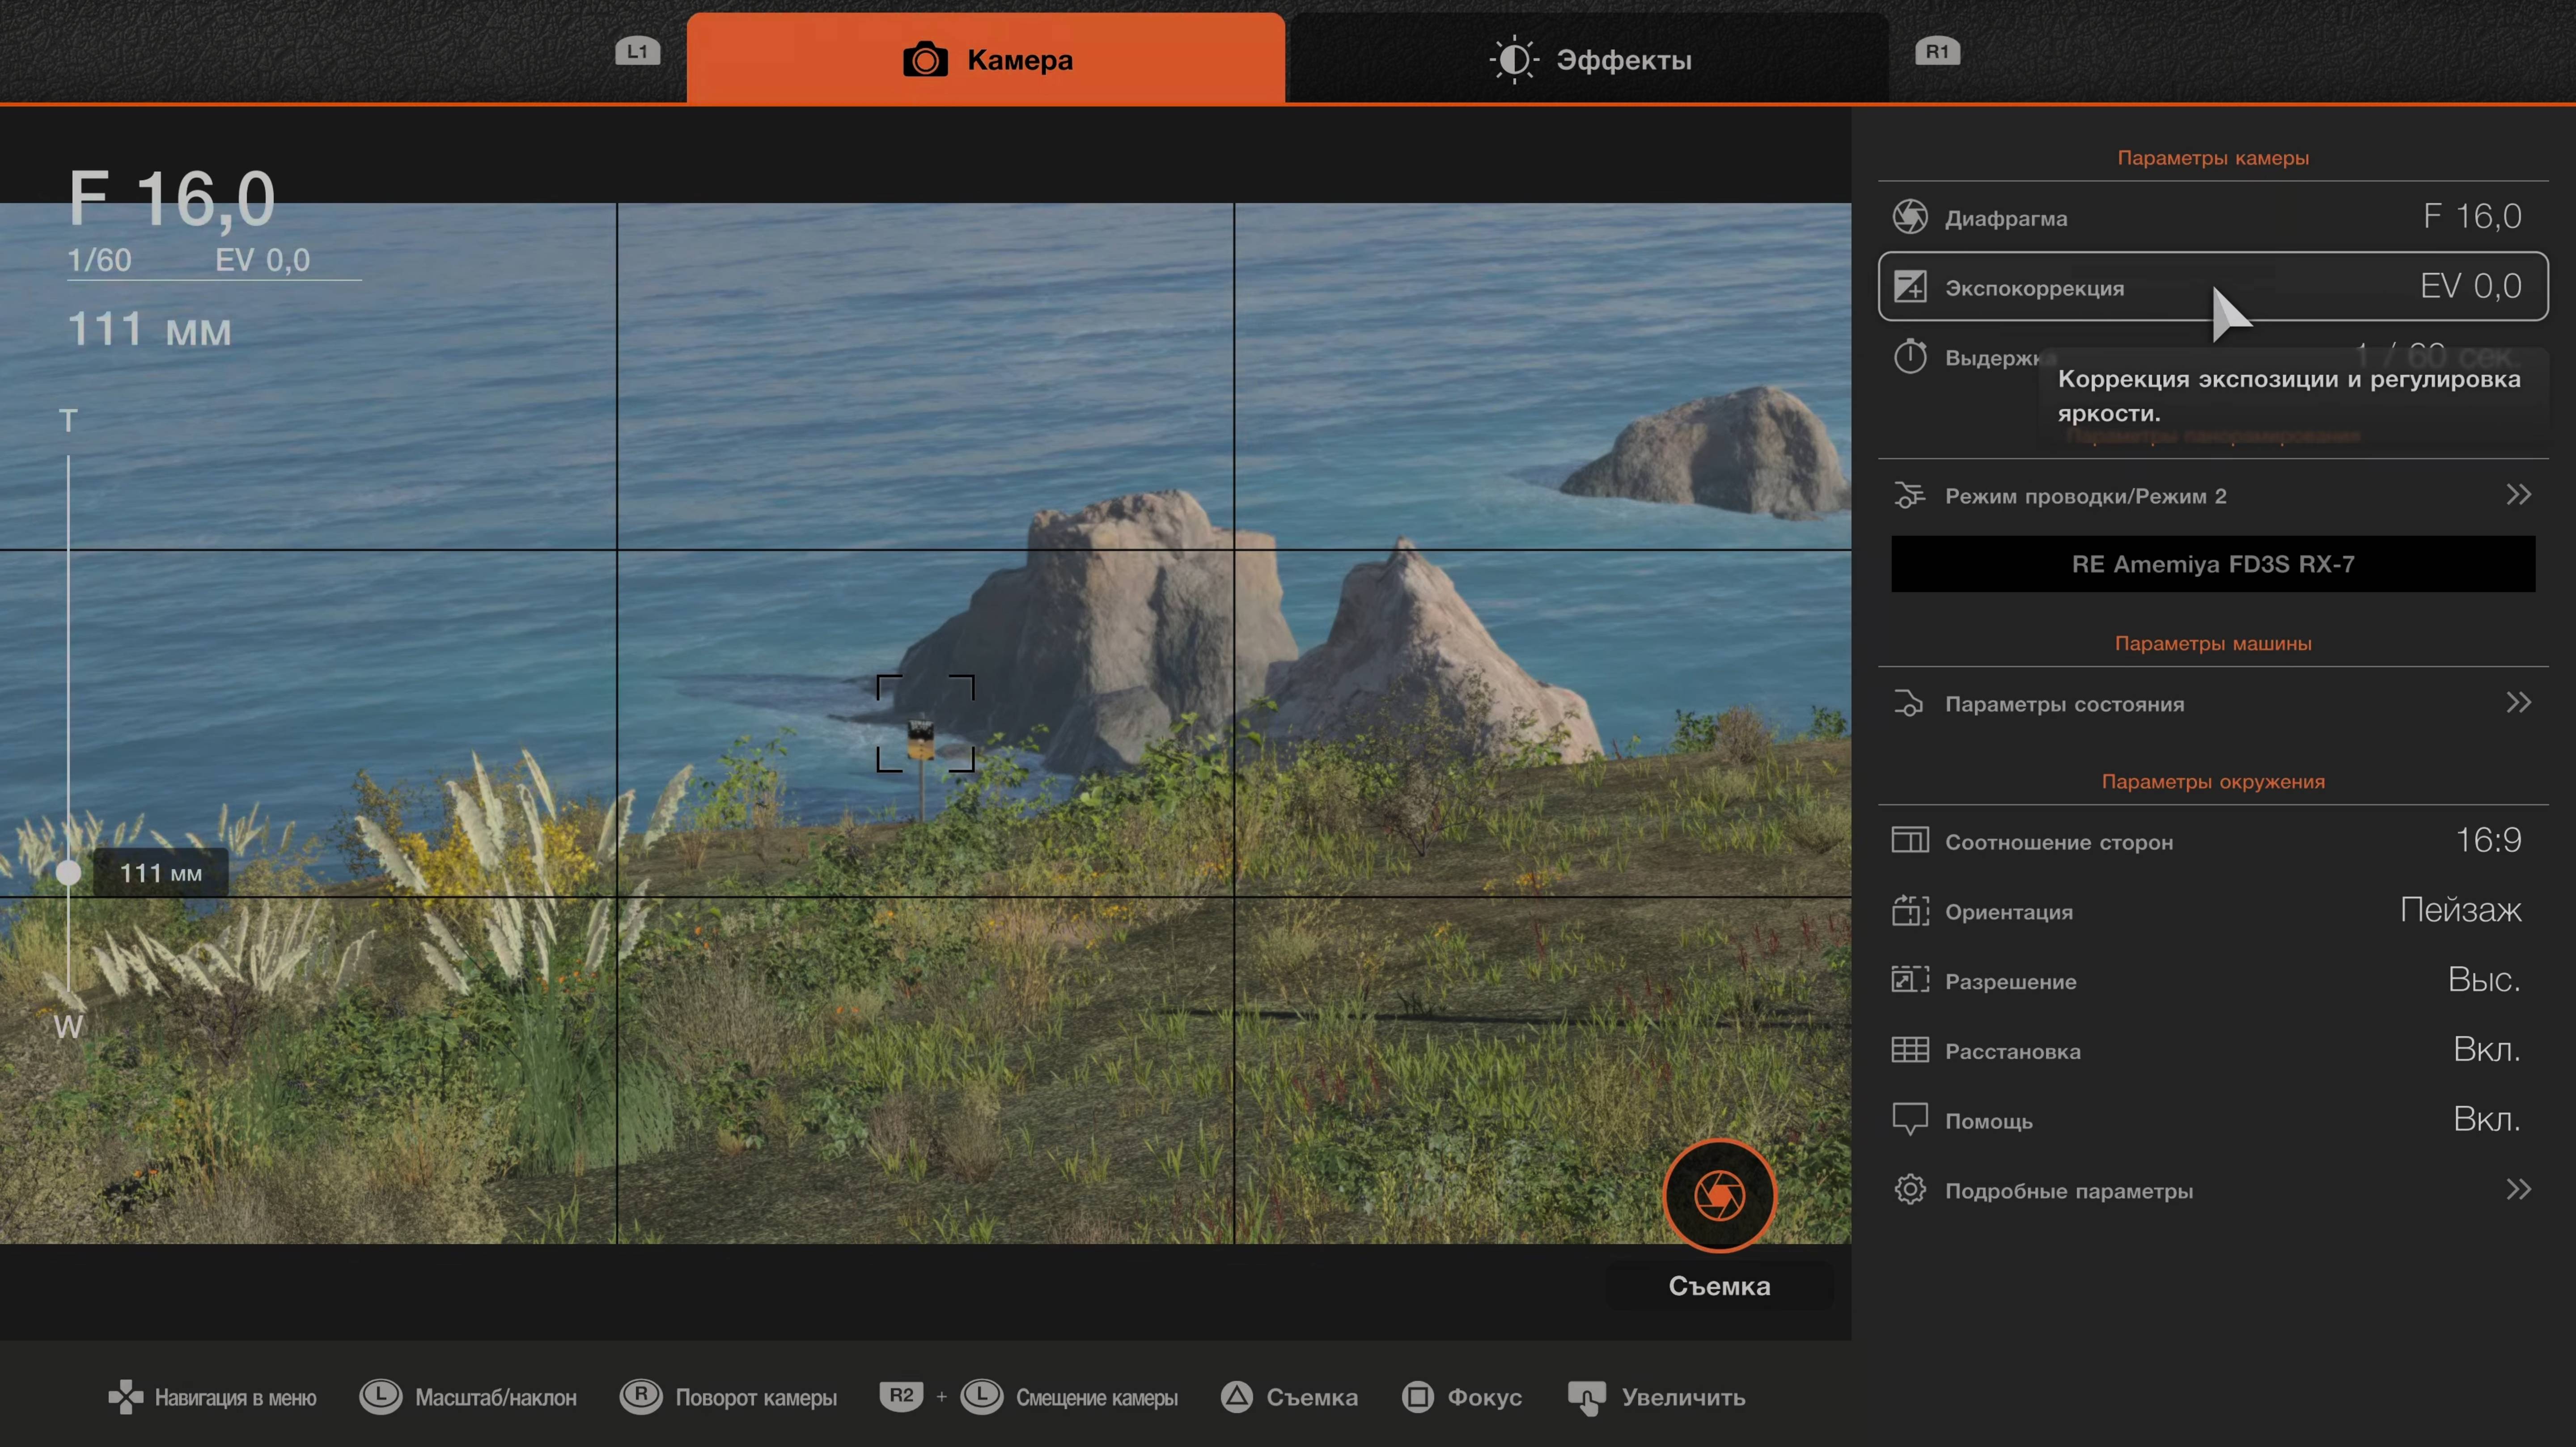The width and height of the screenshot is (2576, 1447).
Task: Click the aperture icon beside Диафрагма
Action: pyautogui.click(x=1910, y=216)
